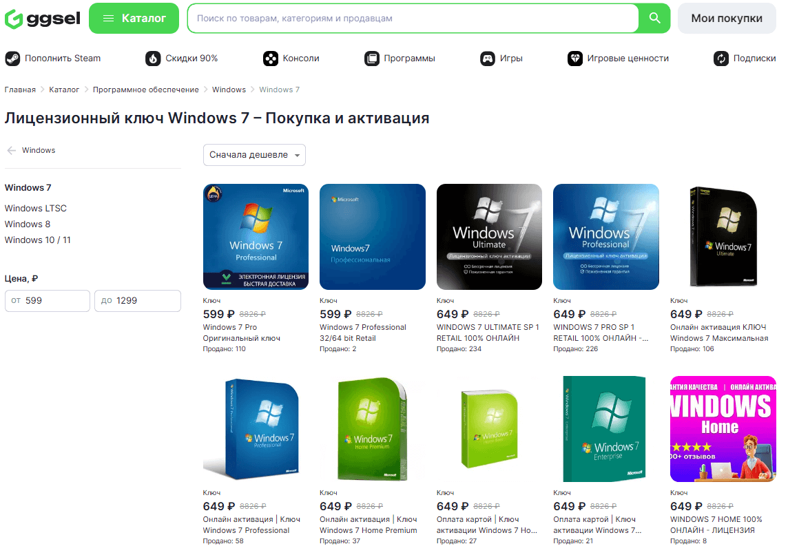Open the Консоли category
Screen dimensions: 788x555
click(301, 59)
